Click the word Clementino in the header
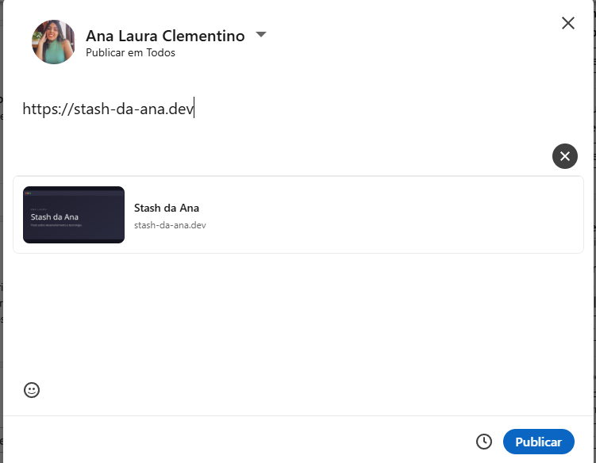596x463 pixels. pos(203,36)
